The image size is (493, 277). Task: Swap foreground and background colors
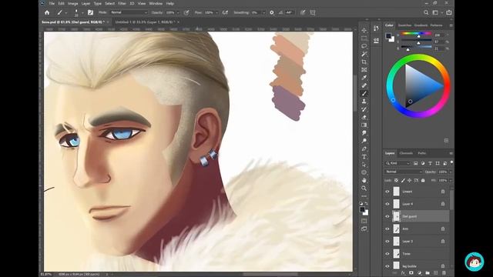[367, 203]
